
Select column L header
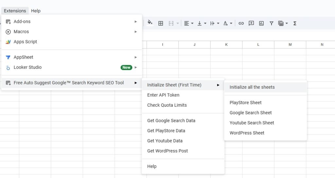click(258, 44)
